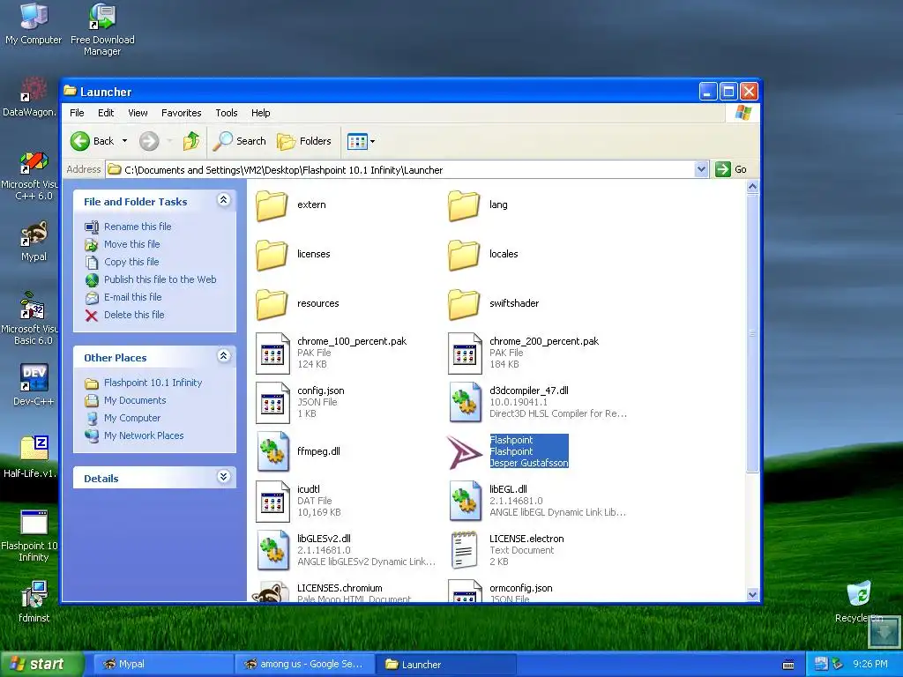Select the lang folder icon
903x677 pixels.
click(x=464, y=205)
